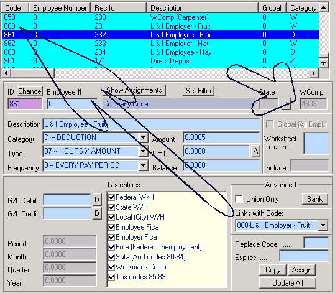Screen dimensions: 335x293
Task: Click the D button beside G/L Credit
Action: (x=97, y=213)
